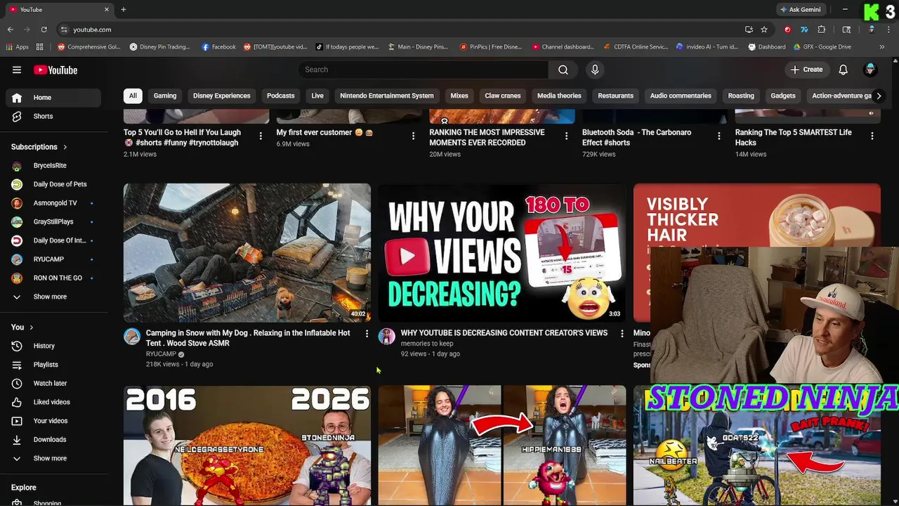Open the YouTube hamburger guide menu

[x=17, y=70]
